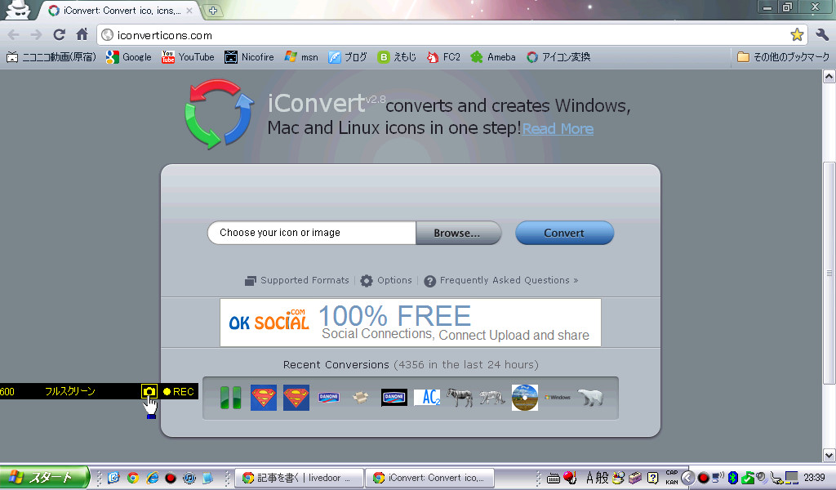
Task: Open the アイコン変換 bookmark
Action: pos(558,57)
